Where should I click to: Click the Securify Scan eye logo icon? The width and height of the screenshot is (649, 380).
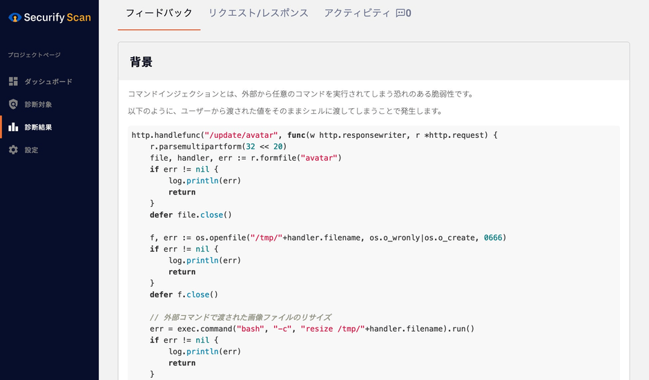point(14,17)
